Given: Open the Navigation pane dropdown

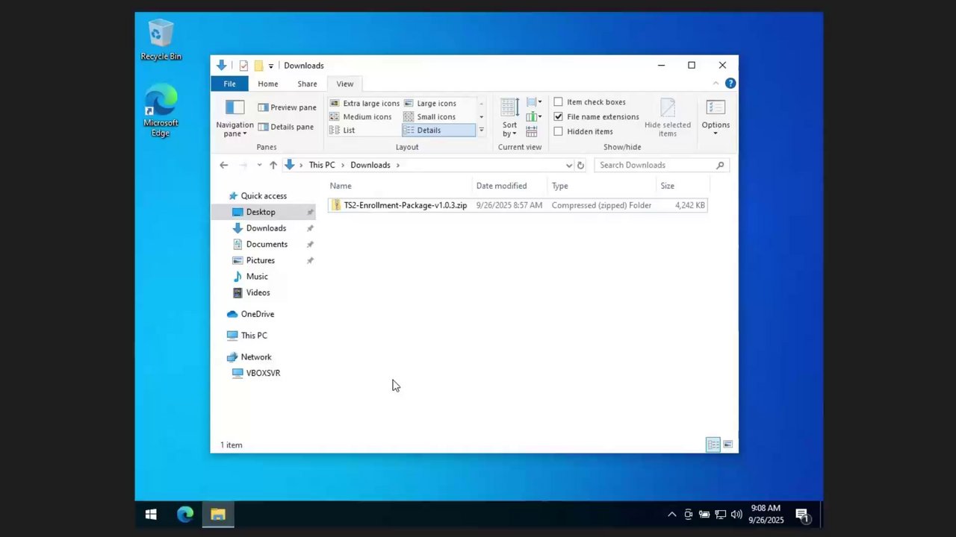Looking at the screenshot, I should coord(235,118).
